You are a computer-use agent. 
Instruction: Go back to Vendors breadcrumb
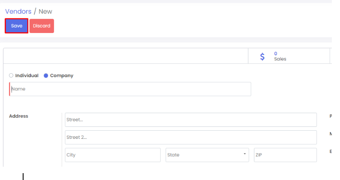[x=18, y=12]
